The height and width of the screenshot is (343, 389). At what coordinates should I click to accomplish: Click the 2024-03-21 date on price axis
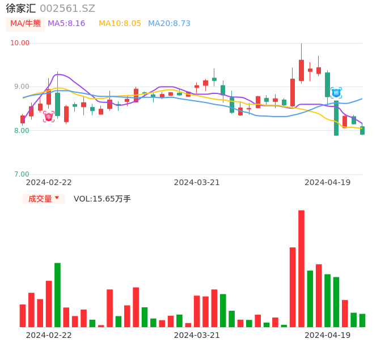(x=197, y=182)
